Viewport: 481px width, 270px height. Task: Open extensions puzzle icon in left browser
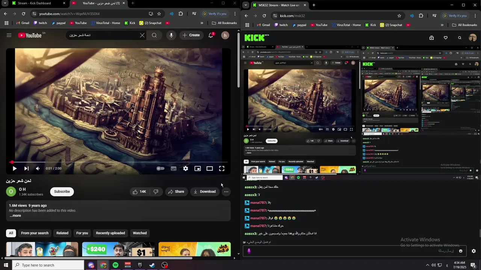click(181, 14)
